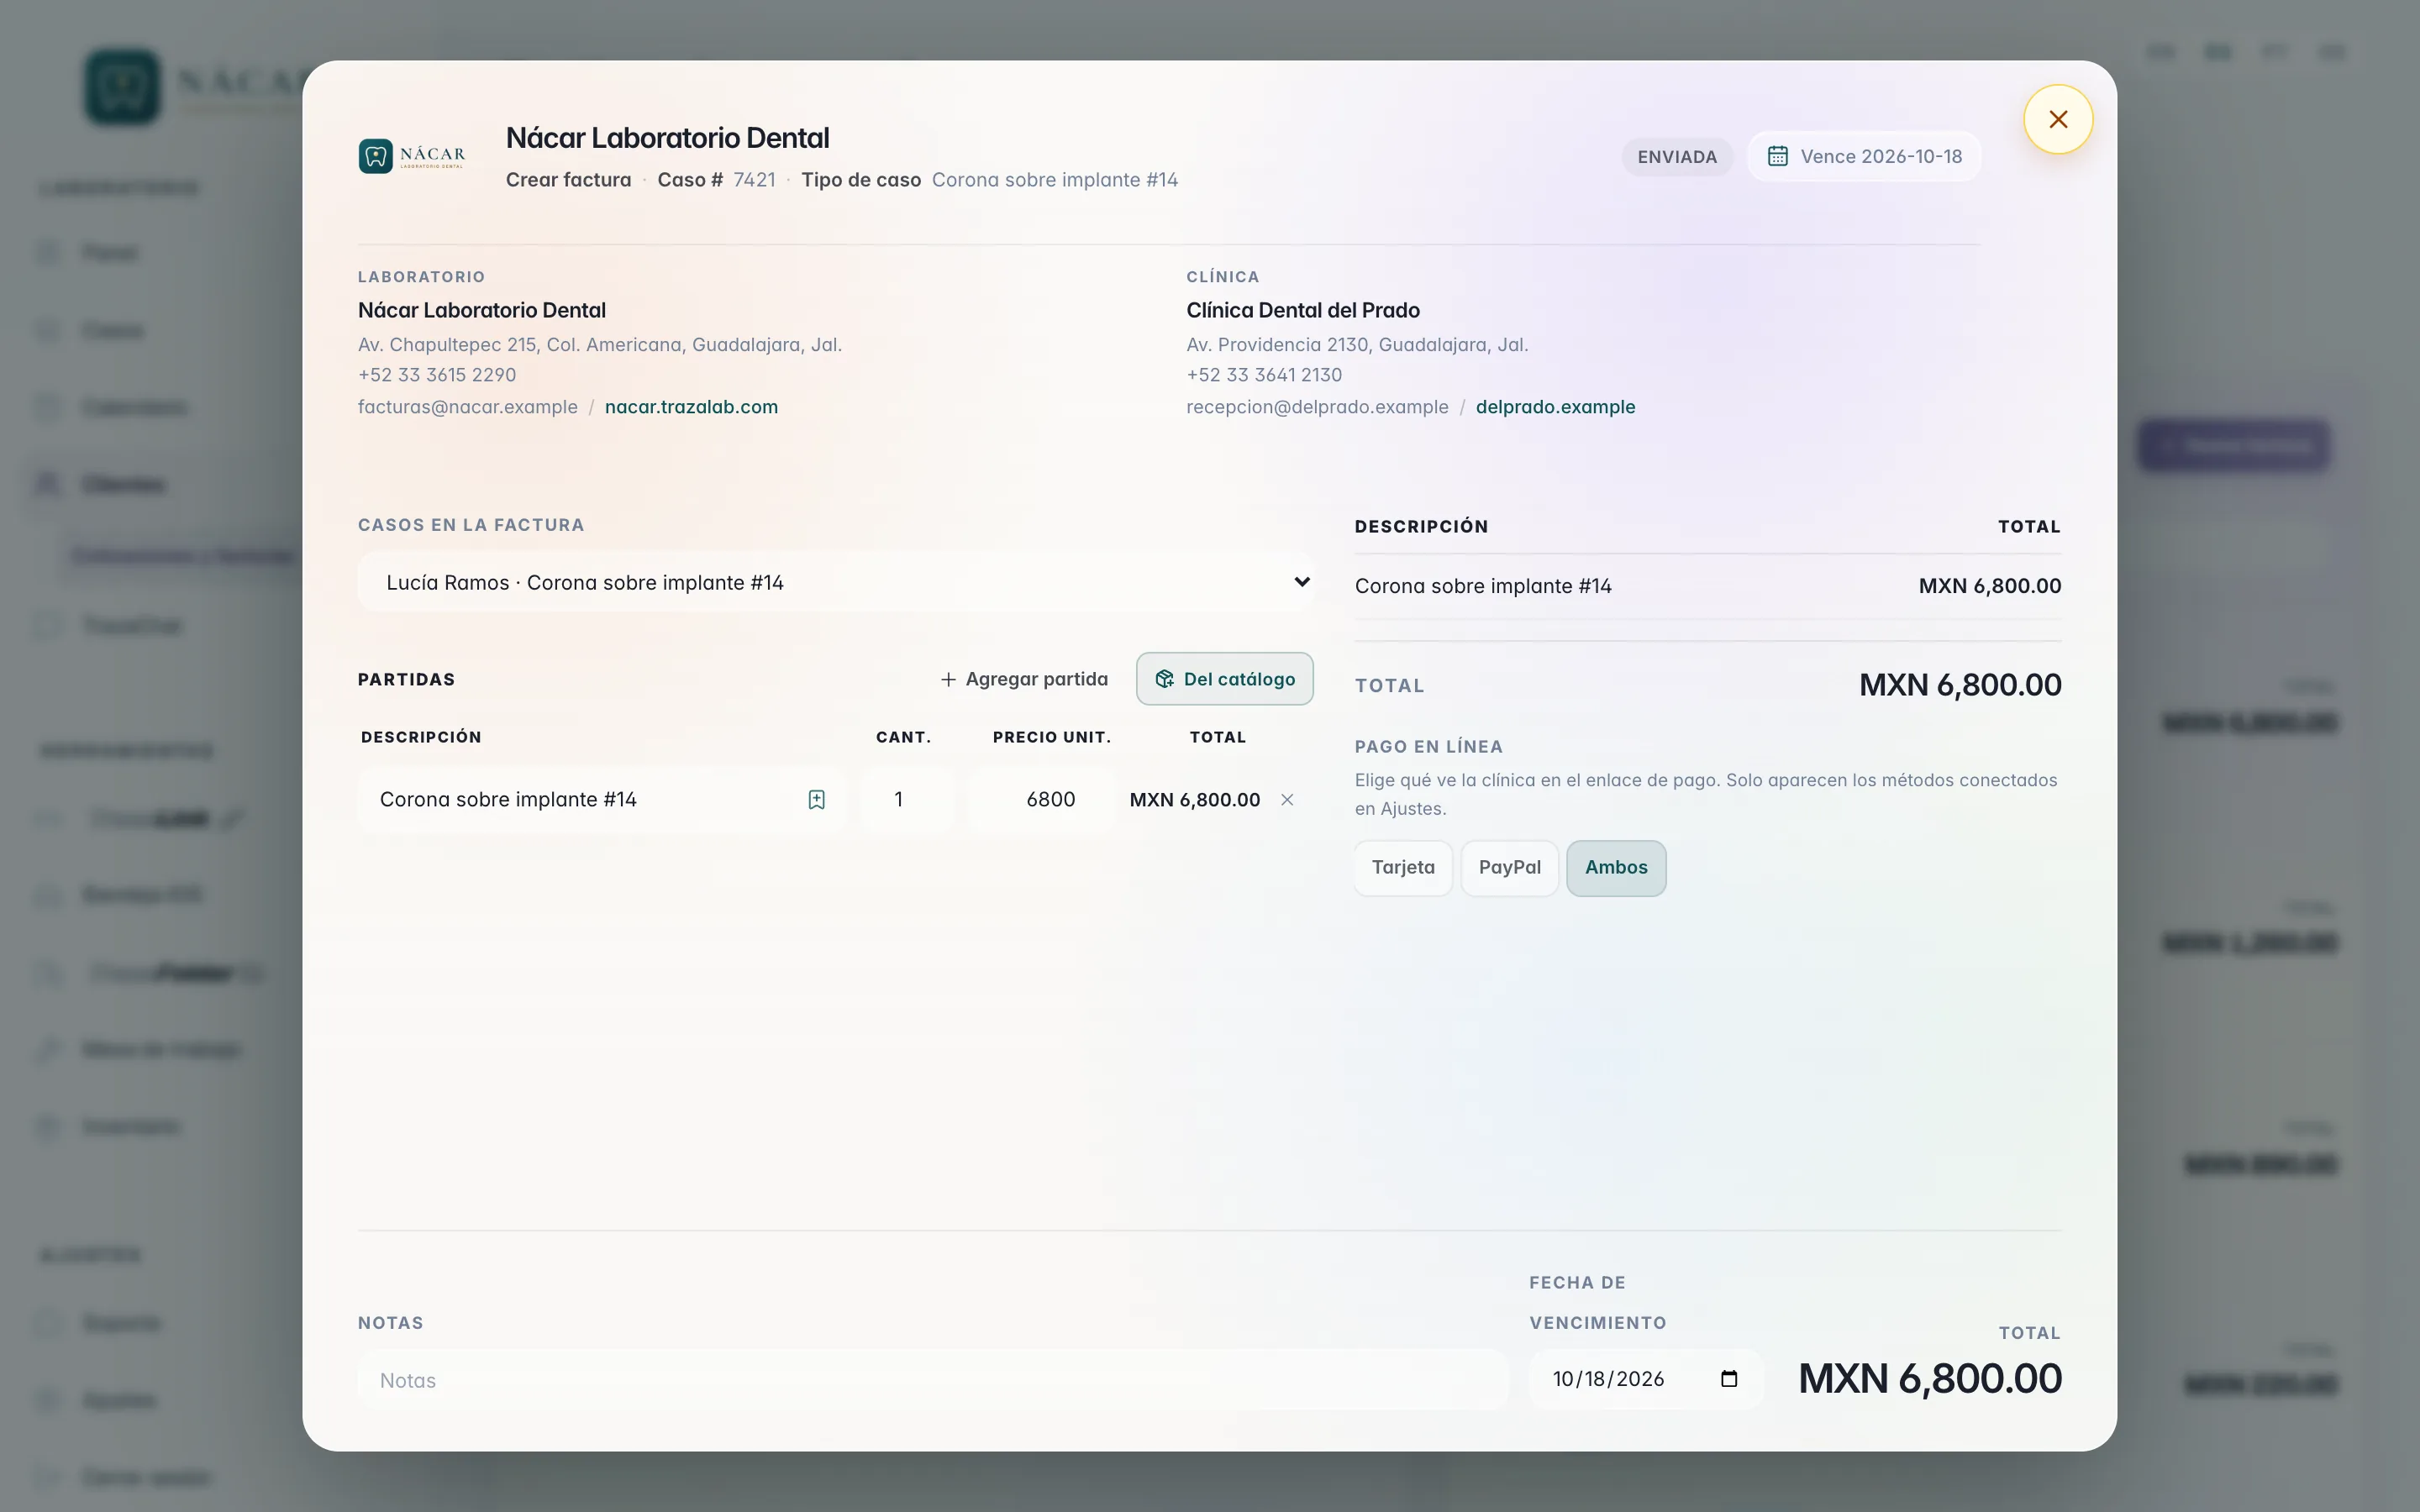Click the Vence 2026-10-18 due date pill
This screenshot has width=2420, height=1512.
[1864, 156]
